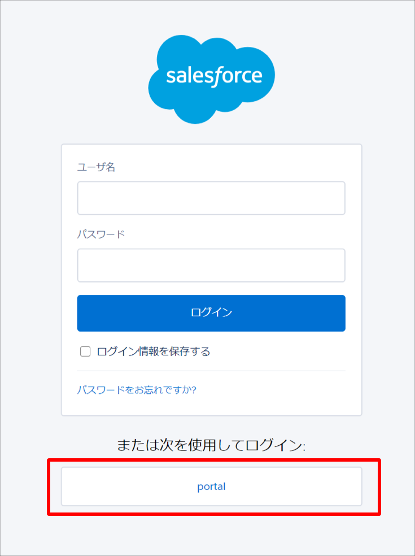Click the divider line above the forgot password link
Viewport: 415px width, 556px height.
pyautogui.click(x=211, y=371)
